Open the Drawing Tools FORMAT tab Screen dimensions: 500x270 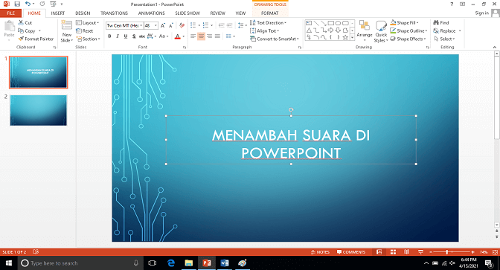(x=270, y=13)
